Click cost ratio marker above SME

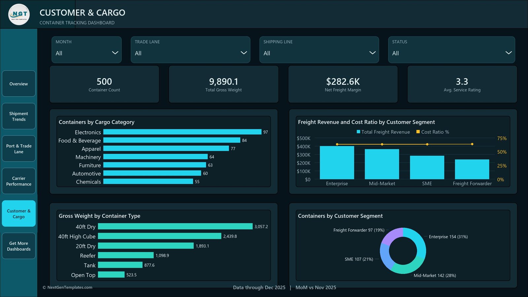427,144
